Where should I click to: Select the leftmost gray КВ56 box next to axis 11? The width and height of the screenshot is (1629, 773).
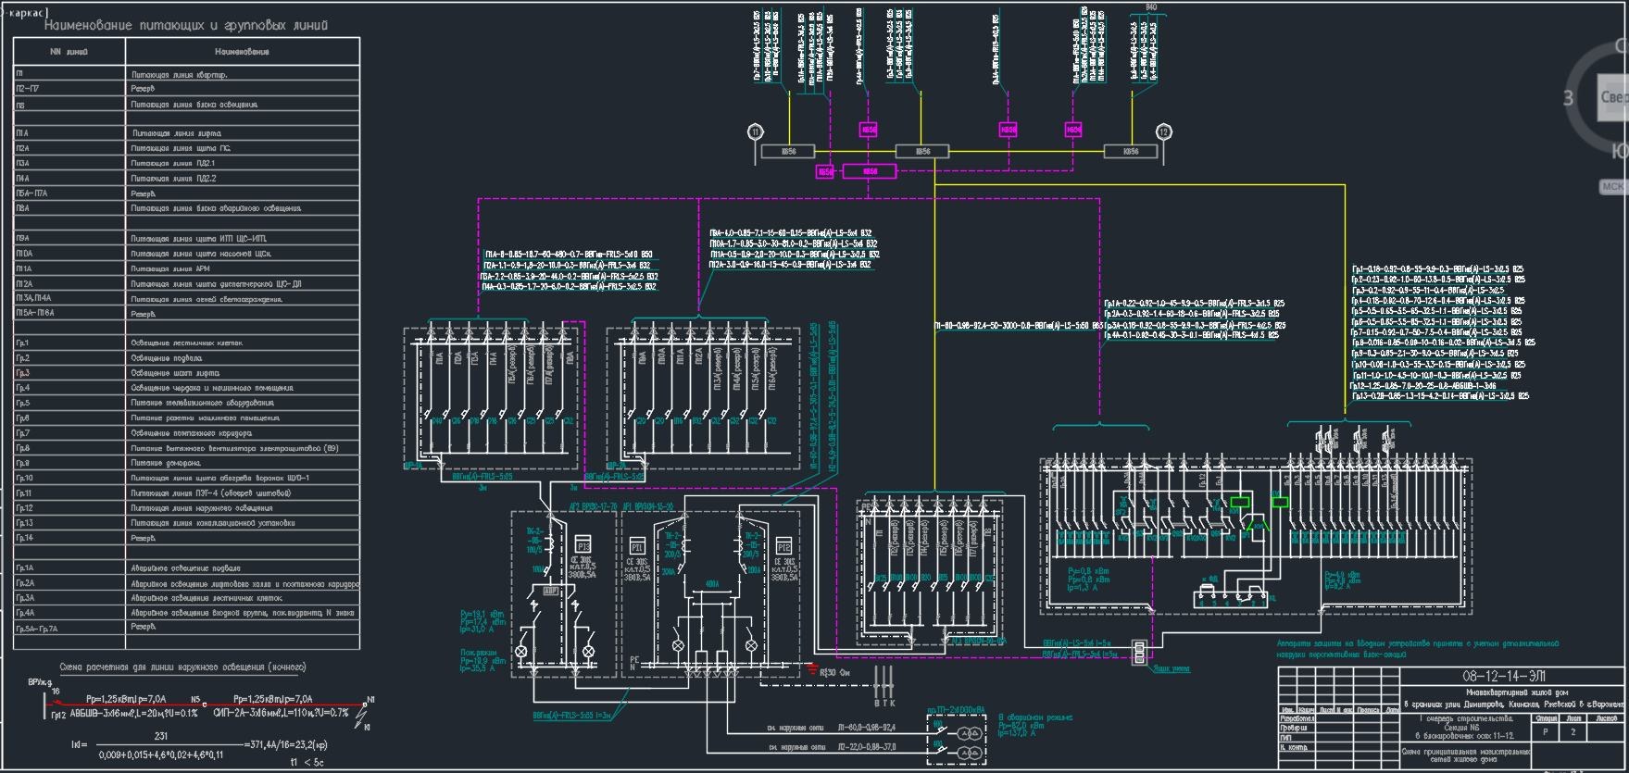point(788,151)
